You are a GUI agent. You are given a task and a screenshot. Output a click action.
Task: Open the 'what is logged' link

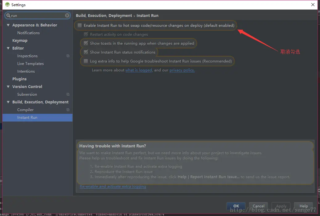tap(138, 70)
